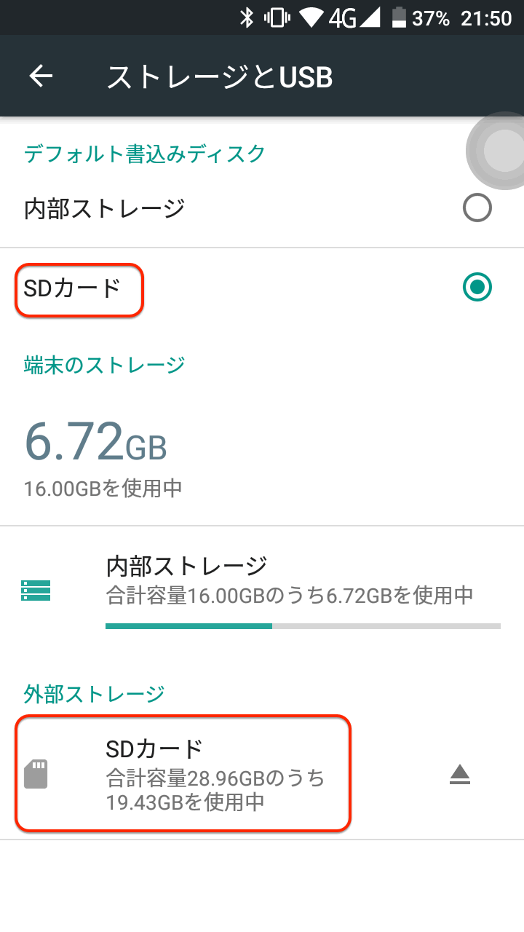This screenshot has height=932, width=524.
Task: Tap the 外部ストレージ section header
Action: [95, 694]
